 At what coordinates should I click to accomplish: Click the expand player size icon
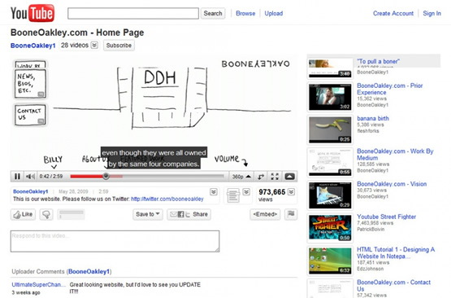(261, 177)
